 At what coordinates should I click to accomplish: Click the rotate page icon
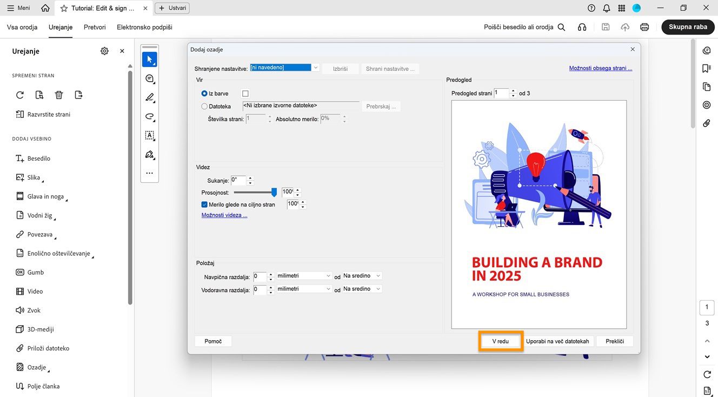coord(20,95)
